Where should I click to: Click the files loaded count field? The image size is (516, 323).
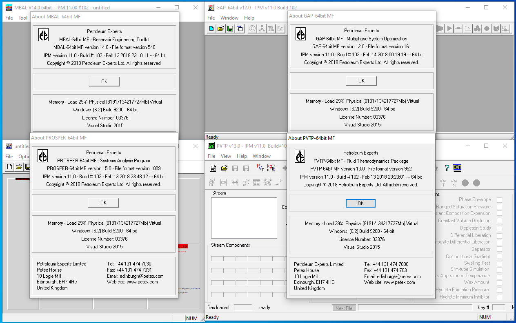click(x=243, y=308)
